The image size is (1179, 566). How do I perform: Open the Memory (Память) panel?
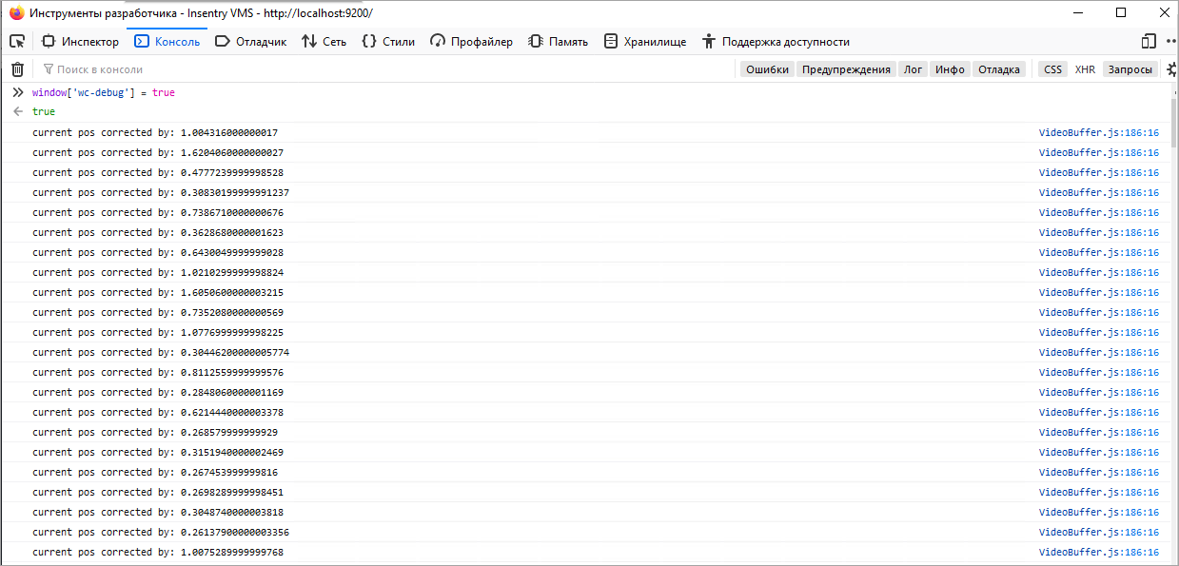559,41
